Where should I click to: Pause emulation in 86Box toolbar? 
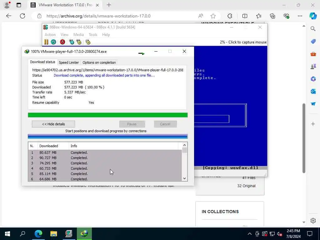point(46,42)
